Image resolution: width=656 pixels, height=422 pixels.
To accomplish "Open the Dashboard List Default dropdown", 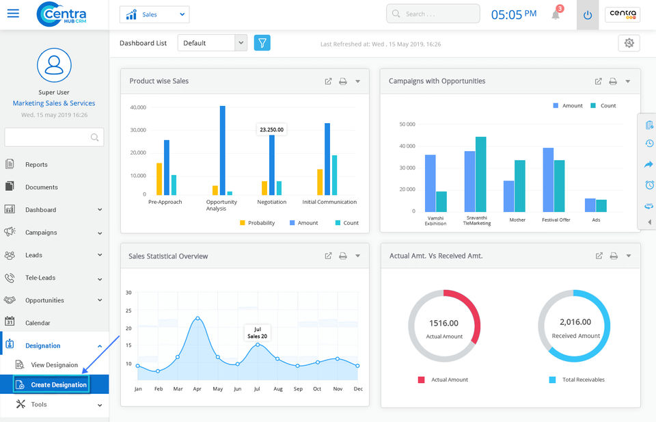I will click(x=212, y=43).
